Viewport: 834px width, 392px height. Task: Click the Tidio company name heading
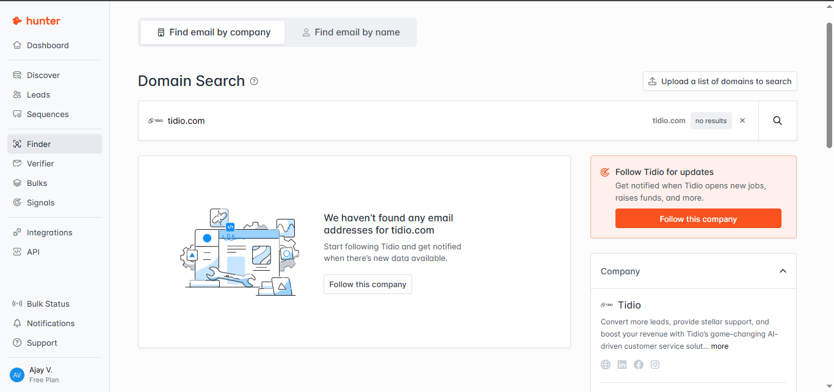(629, 305)
